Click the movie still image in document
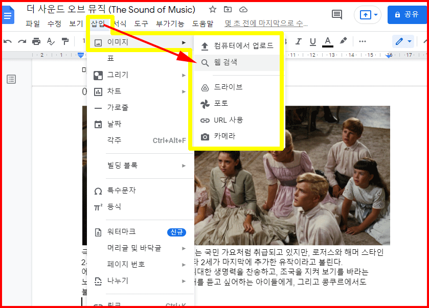 [x=292, y=197]
